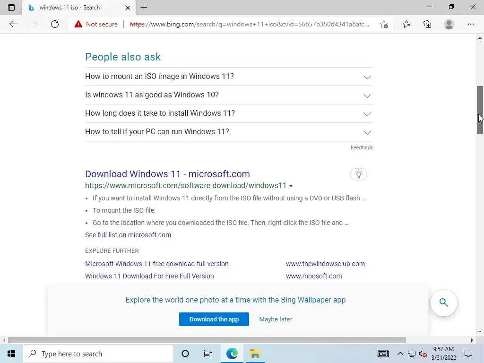Open Microsoft Windows 11 free download full version

point(157,264)
